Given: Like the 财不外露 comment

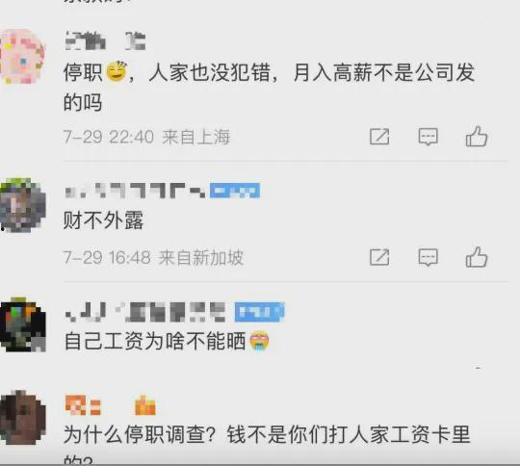Looking at the screenshot, I should (477, 257).
